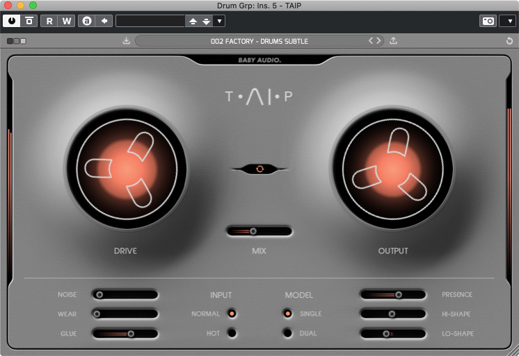
Task: Click the HI-SHAPE slider handle
Action: [392, 314]
